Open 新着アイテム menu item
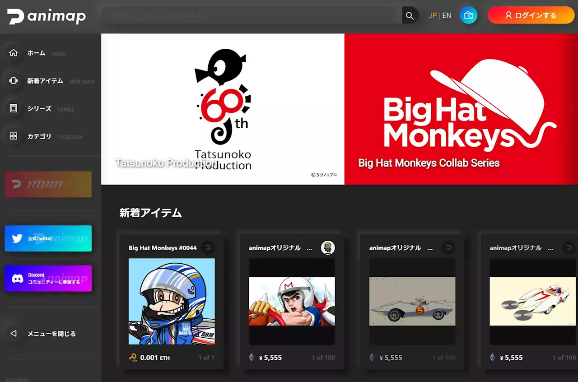 click(x=45, y=81)
